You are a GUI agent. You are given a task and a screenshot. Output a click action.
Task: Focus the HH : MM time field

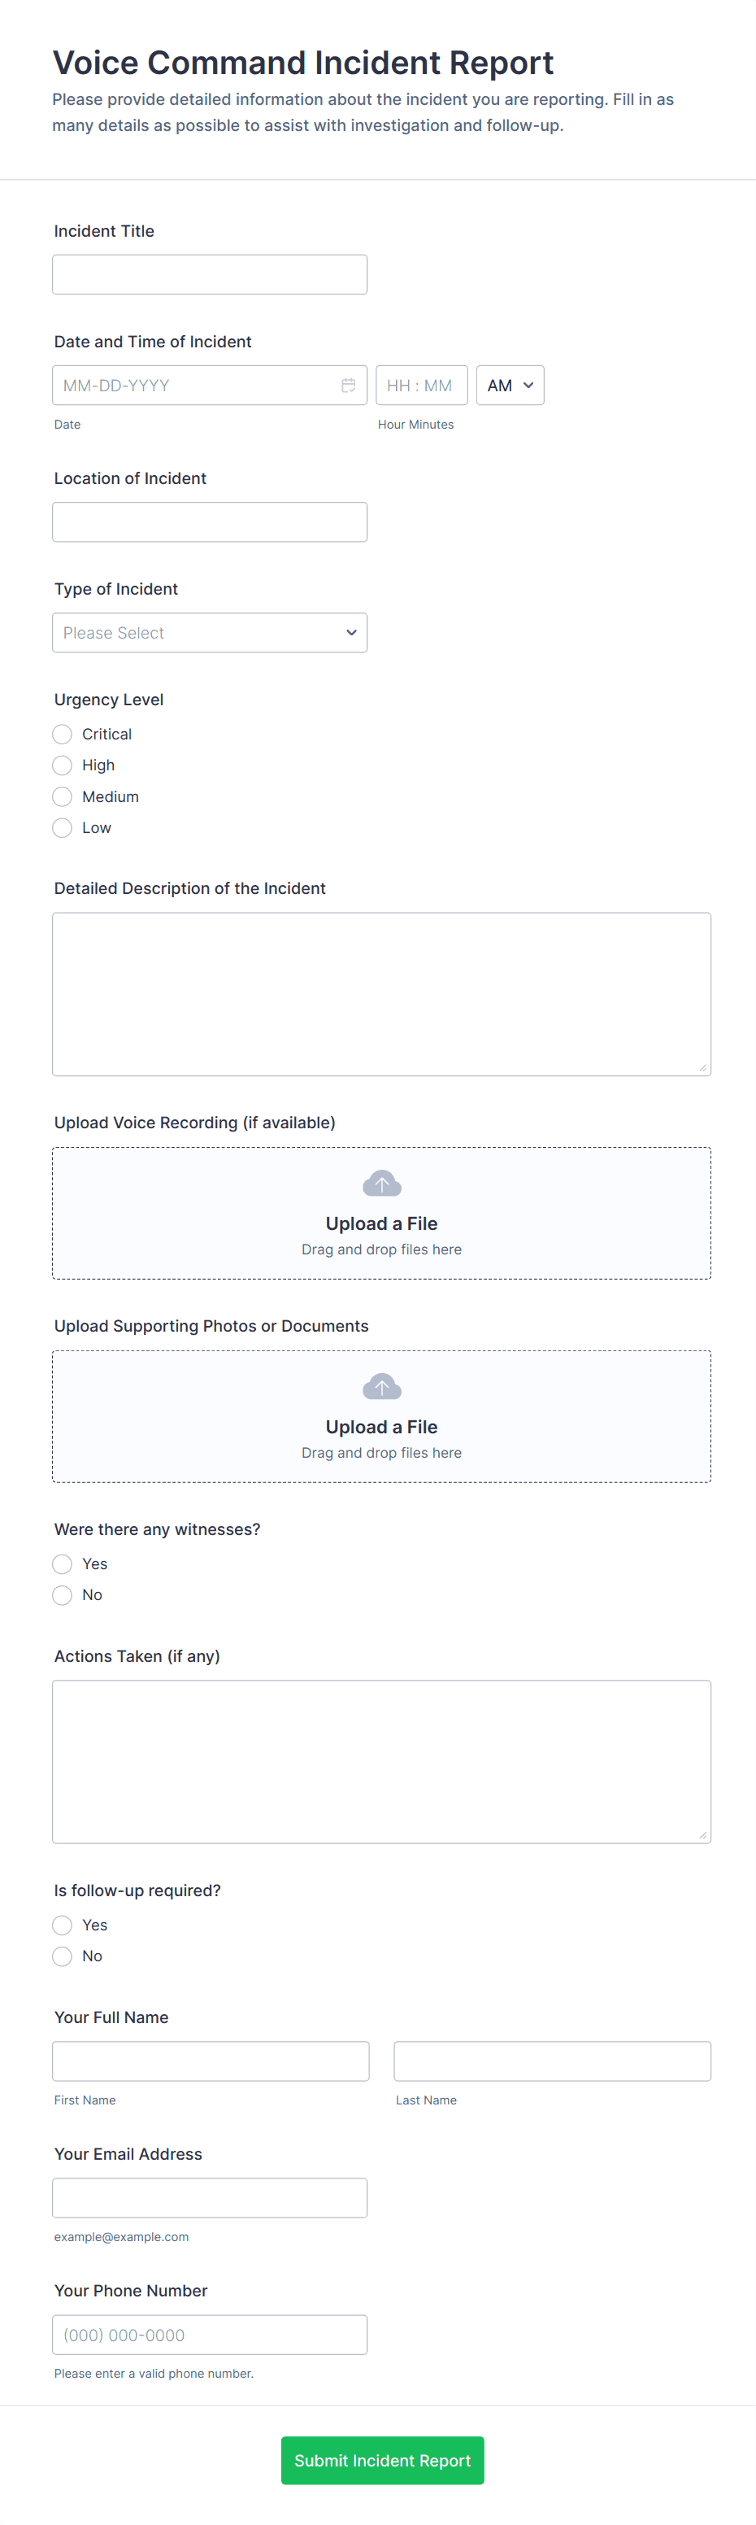point(421,386)
